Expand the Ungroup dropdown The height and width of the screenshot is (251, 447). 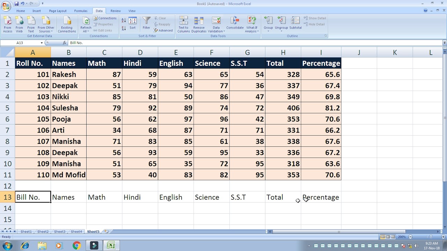(x=281, y=31)
